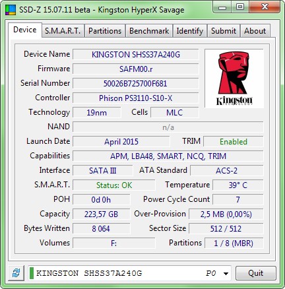Image resolution: width=285 pixels, height=289 pixels.
Task: Click the Technology value 19nm
Action: point(97,113)
